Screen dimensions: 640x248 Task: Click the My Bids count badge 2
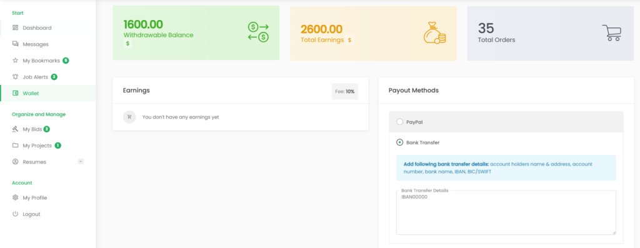pyautogui.click(x=46, y=129)
